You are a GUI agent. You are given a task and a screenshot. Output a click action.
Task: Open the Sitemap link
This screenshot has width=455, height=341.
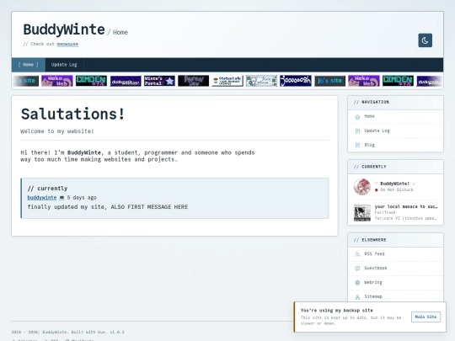[395, 296]
